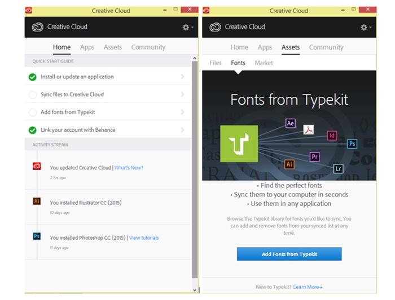Switch to Assets tab in left window
This screenshot has width=395, height=300.
pos(113,47)
